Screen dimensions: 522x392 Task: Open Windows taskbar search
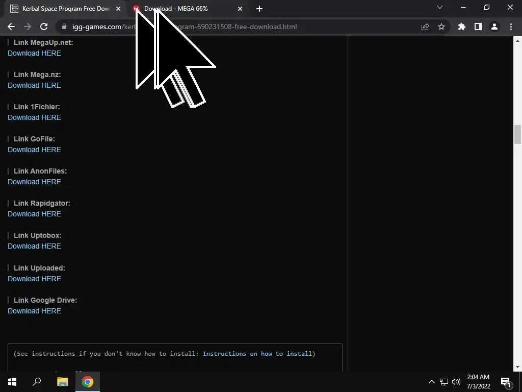37,382
